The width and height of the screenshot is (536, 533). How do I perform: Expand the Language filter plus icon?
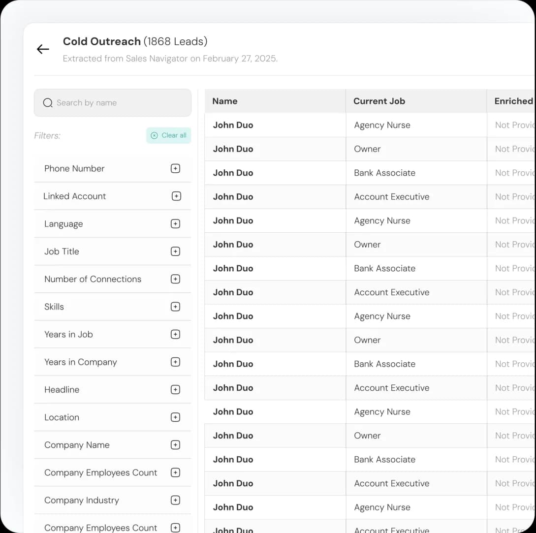coord(175,224)
